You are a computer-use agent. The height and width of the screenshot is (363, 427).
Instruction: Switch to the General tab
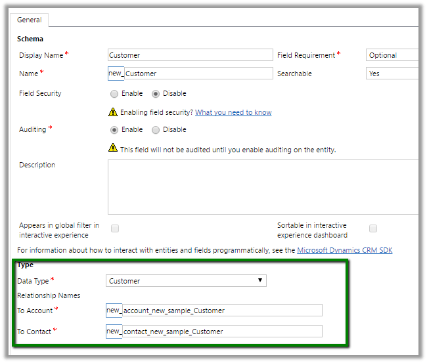click(x=30, y=20)
